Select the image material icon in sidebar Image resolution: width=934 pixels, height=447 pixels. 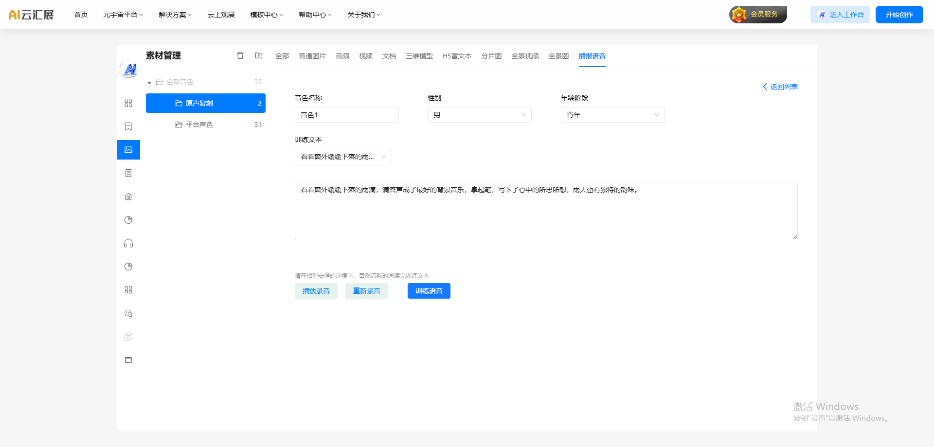(x=128, y=150)
